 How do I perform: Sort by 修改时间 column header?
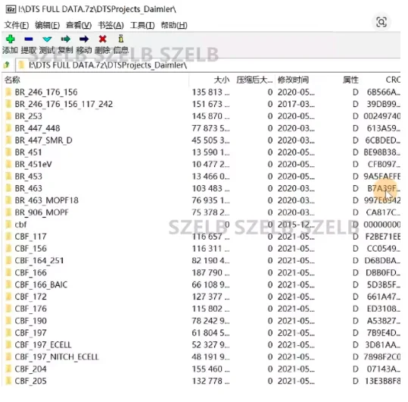[x=293, y=80]
